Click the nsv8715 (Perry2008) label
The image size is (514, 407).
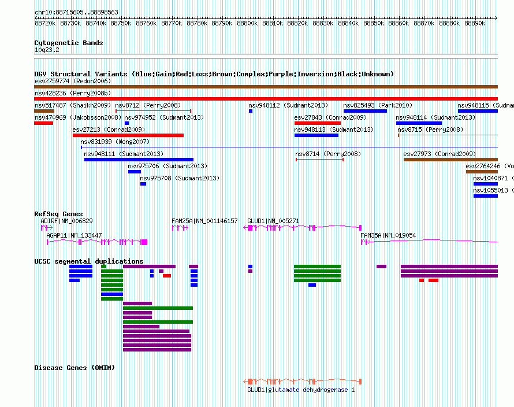430,129
